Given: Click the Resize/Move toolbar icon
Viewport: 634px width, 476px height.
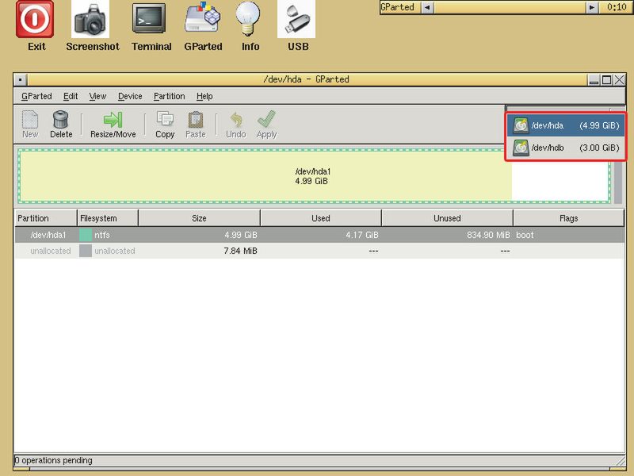Looking at the screenshot, I should [113, 120].
